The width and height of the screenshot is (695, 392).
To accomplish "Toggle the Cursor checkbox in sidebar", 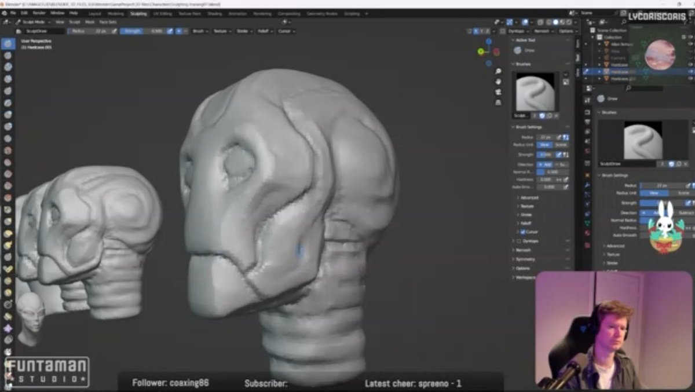I will click(523, 232).
